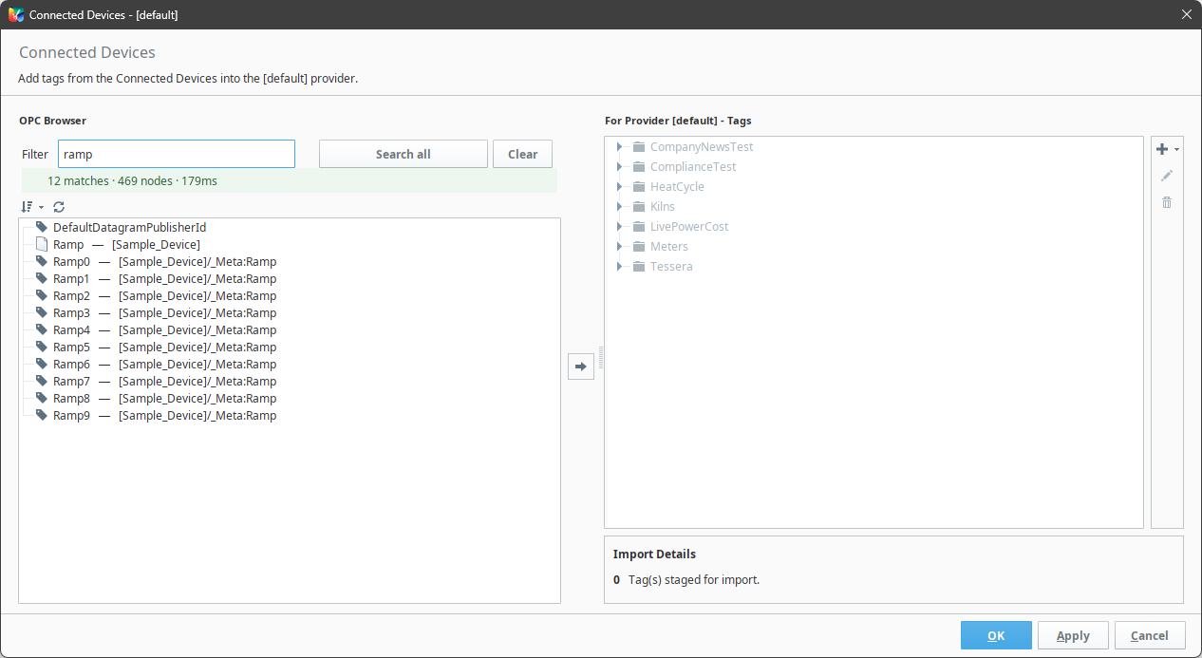
Task: Click the Ramp1 tag icon
Action: coord(42,278)
